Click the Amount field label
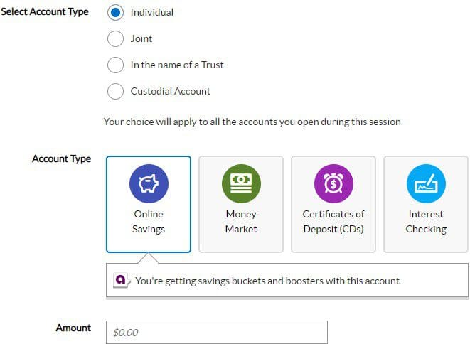 click(x=73, y=328)
